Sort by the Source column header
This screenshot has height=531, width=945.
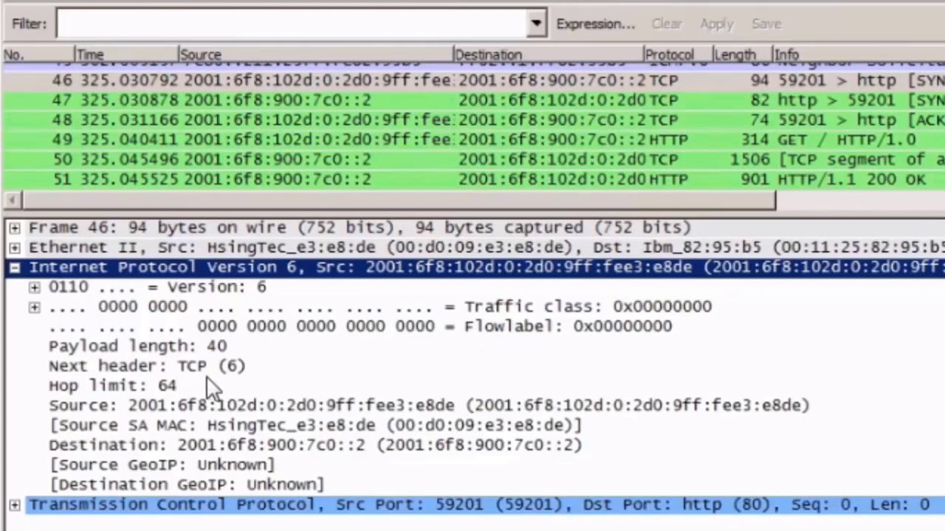[315, 55]
